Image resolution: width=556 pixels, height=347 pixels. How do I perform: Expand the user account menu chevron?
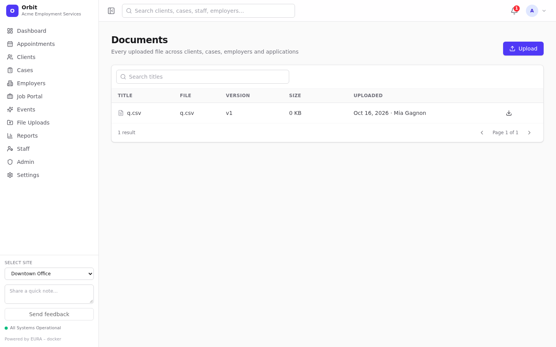pyautogui.click(x=544, y=11)
